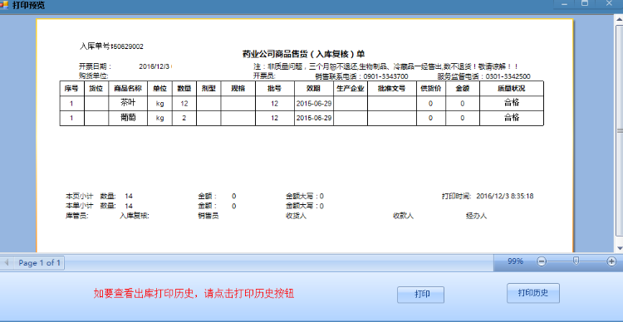623x322 pixels.
Task: Click the 效期 column header
Action: tap(313, 89)
